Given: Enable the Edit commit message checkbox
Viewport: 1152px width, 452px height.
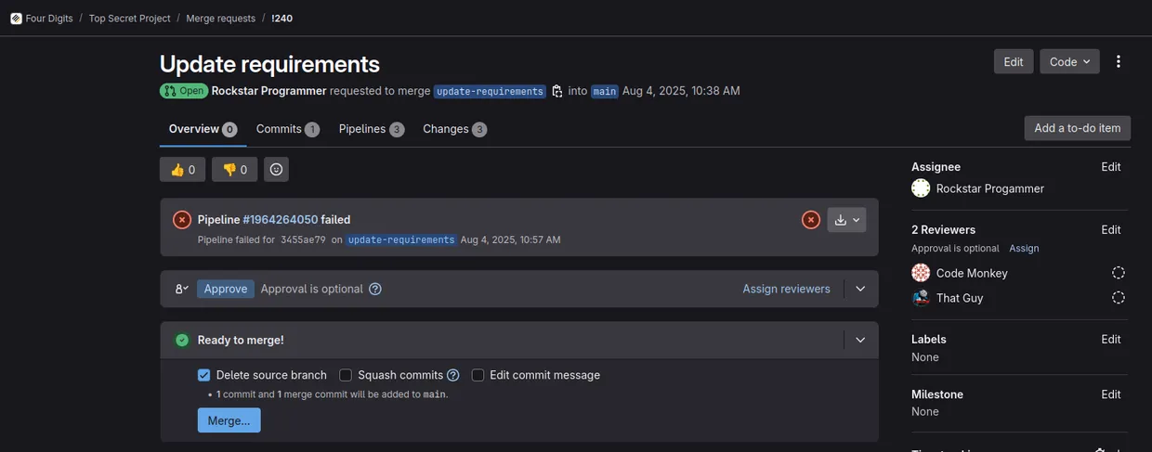Looking at the screenshot, I should [x=478, y=375].
